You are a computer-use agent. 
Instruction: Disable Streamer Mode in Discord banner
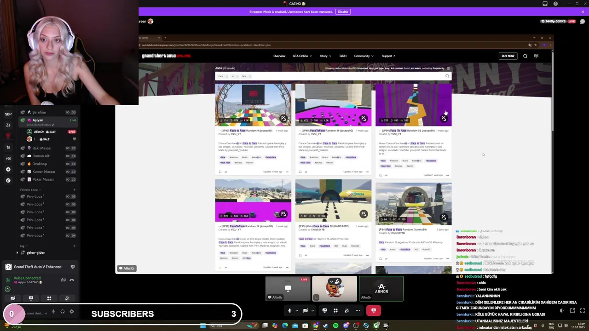pos(343,11)
